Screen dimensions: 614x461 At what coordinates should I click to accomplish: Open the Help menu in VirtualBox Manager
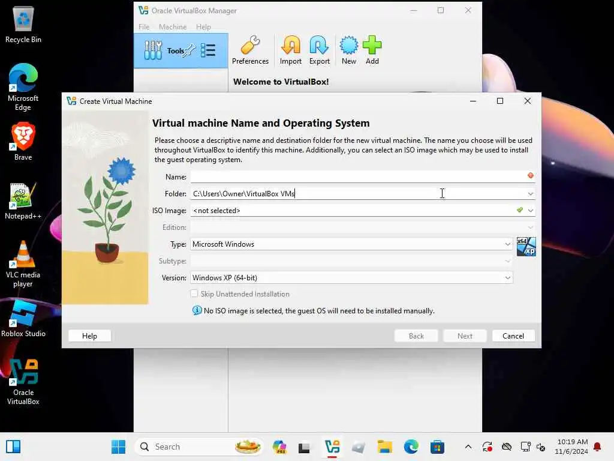(204, 26)
